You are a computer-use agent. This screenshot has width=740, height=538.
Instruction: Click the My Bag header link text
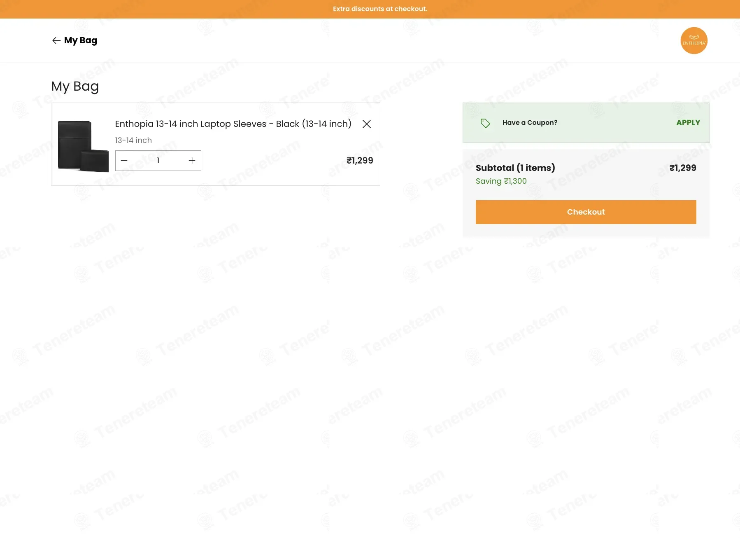81,40
